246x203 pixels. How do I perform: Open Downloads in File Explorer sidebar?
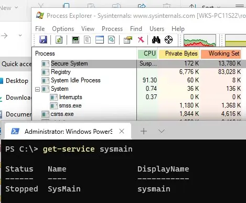[x=16, y=98]
